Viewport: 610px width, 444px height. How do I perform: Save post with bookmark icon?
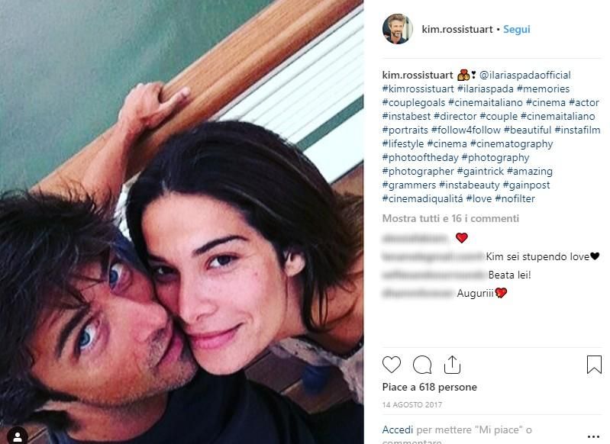(x=594, y=365)
